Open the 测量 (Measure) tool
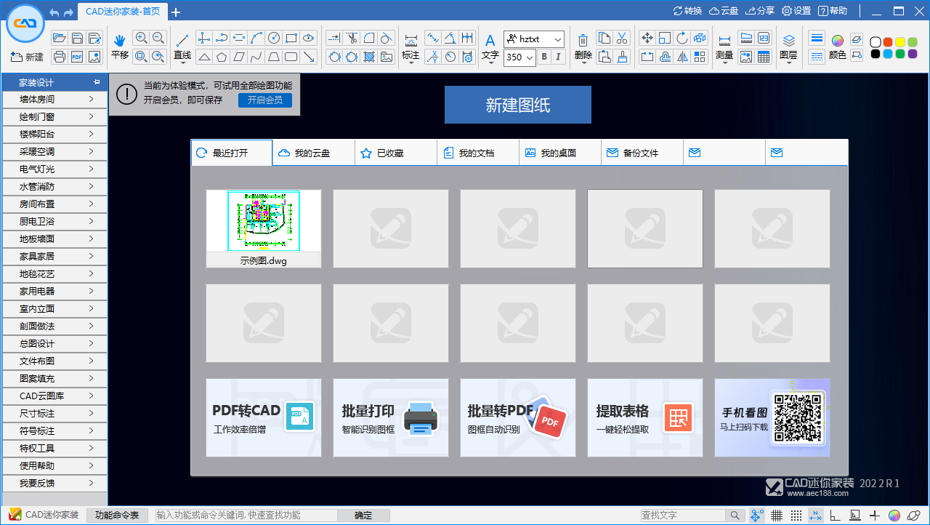The width and height of the screenshot is (930, 525). coord(724,47)
